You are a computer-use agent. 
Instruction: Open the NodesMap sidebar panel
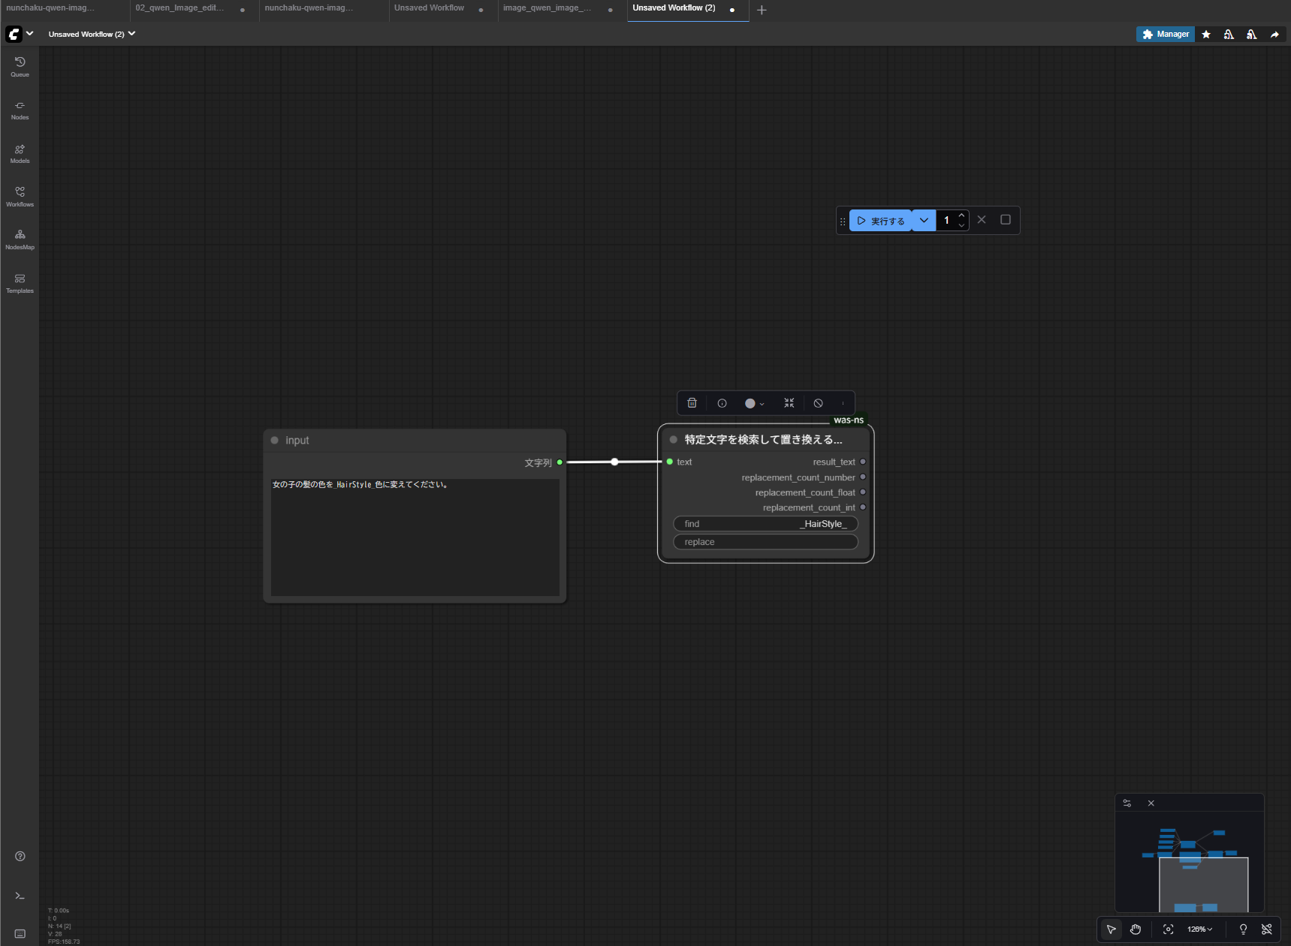pyautogui.click(x=20, y=240)
